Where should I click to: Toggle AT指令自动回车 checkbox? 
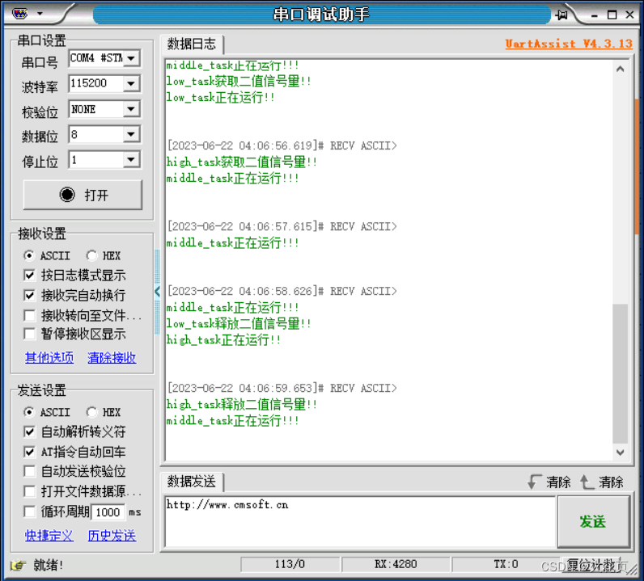coord(29,452)
